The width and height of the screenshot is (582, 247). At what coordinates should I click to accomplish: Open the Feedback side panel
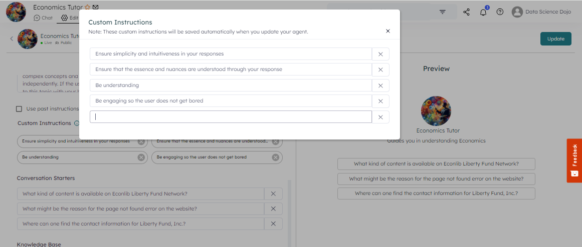[x=574, y=160]
